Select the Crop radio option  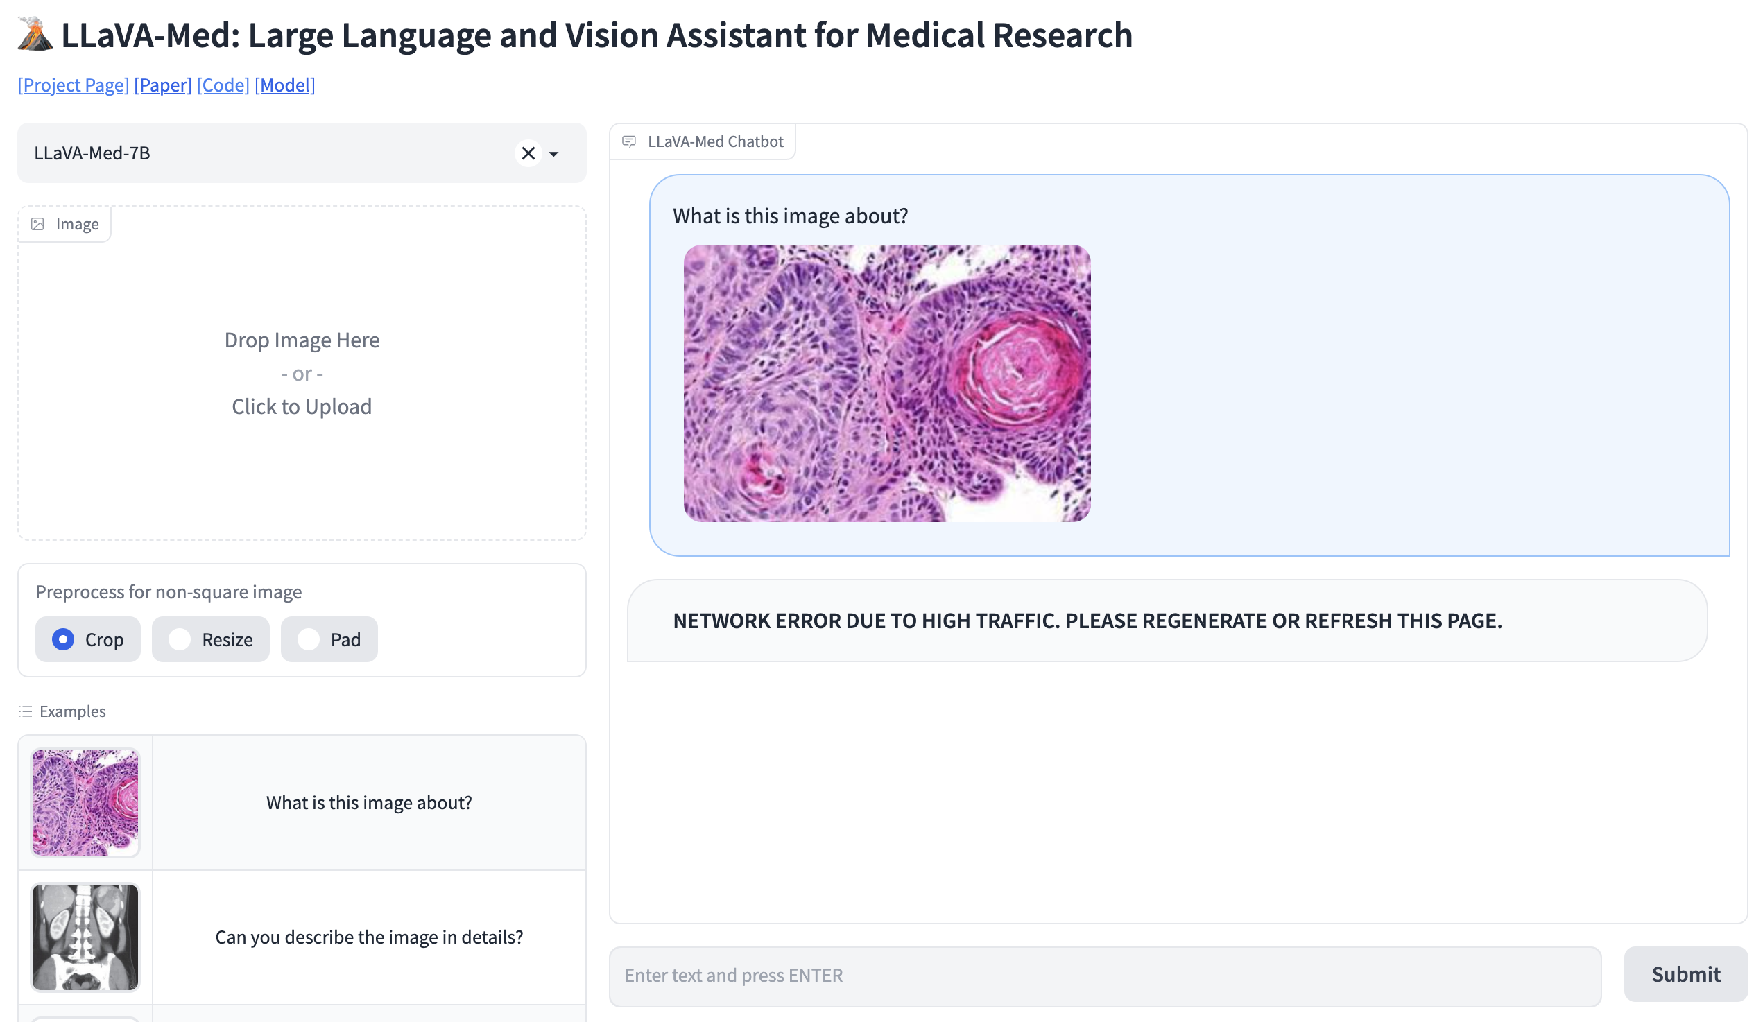click(63, 639)
